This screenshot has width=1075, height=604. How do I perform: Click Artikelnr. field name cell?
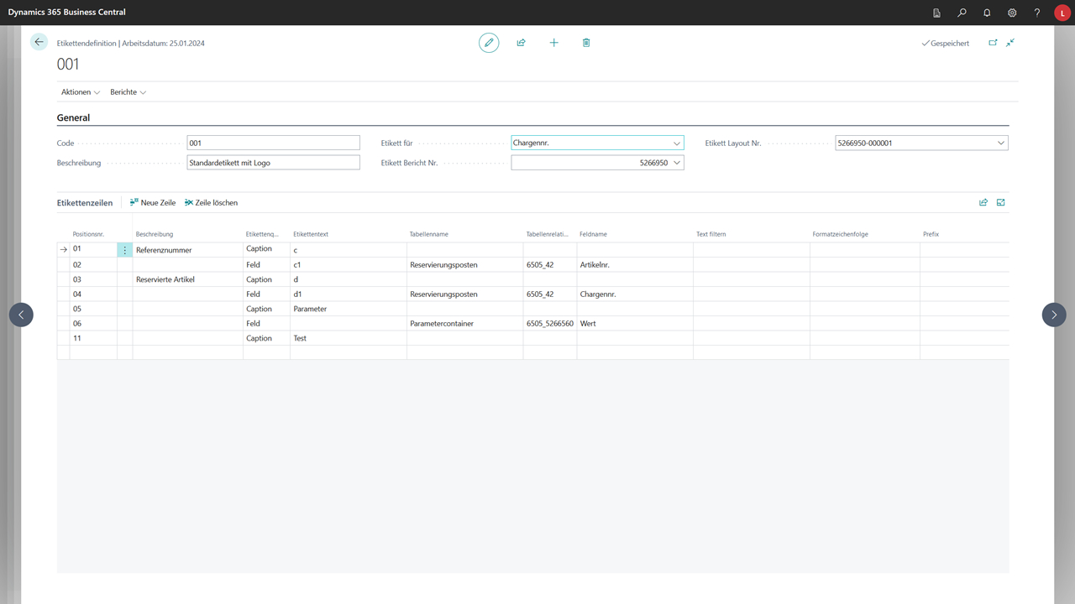(x=635, y=265)
